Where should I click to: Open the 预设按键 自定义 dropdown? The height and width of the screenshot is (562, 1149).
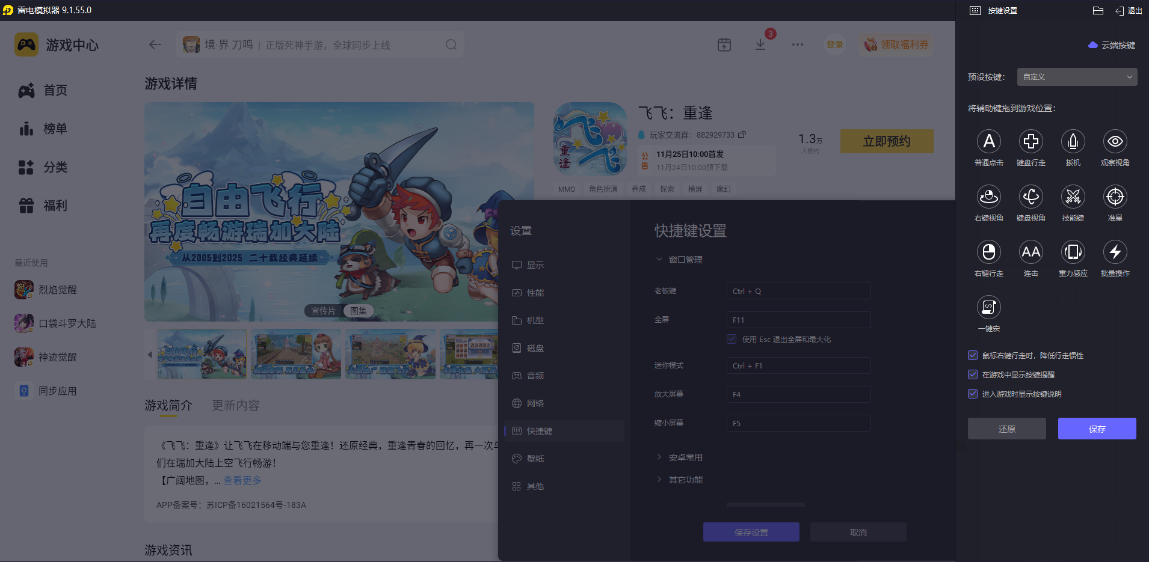click(x=1077, y=77)
